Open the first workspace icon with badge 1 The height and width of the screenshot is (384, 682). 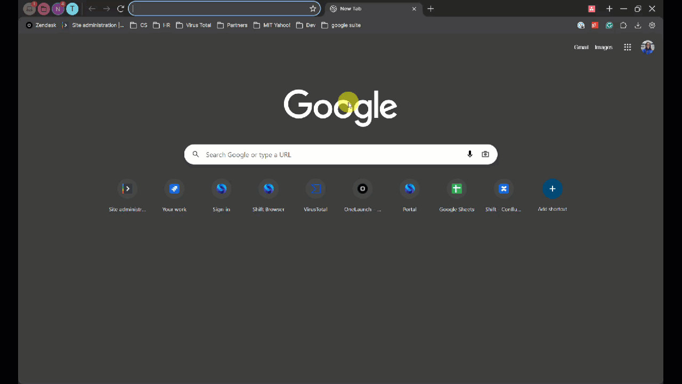pyautogui.click(x=29, y=9)
